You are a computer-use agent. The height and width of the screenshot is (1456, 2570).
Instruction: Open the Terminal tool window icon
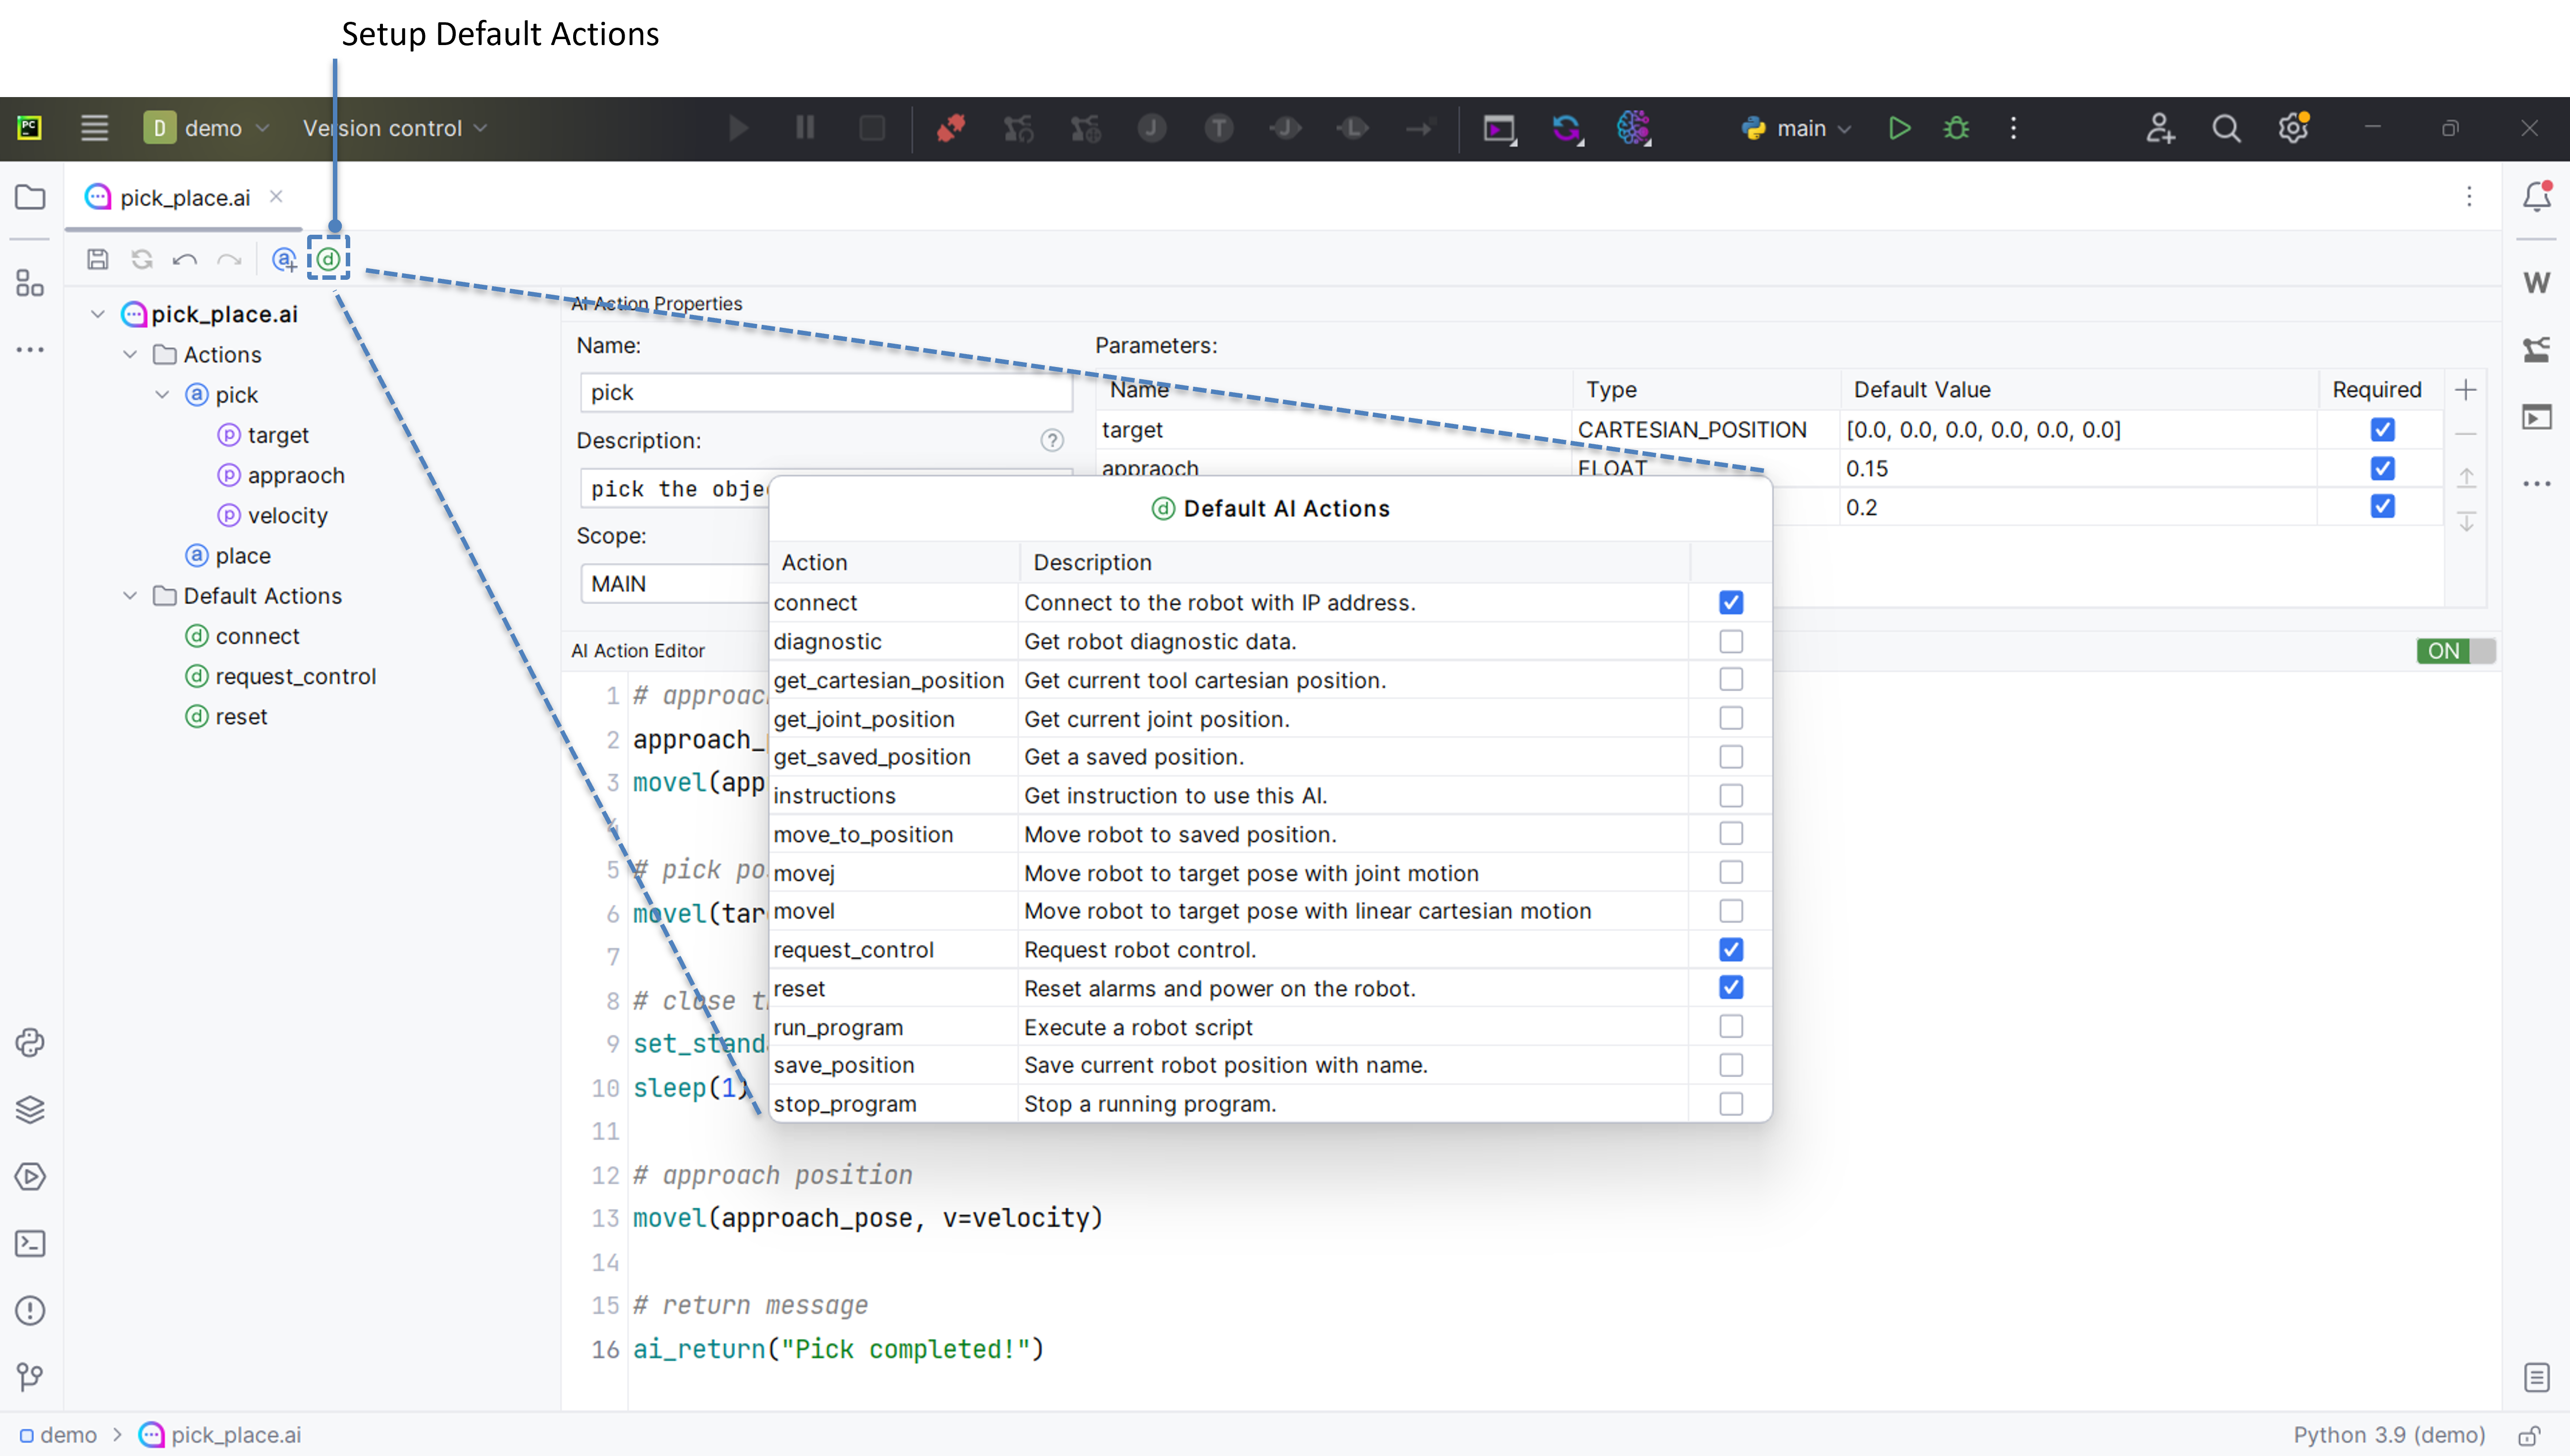(30, 1243)
